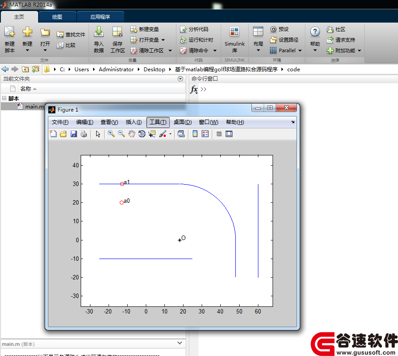Open the Help (帮助) menu in Figure 1
398x356 pixels.
tap(235, 122)
